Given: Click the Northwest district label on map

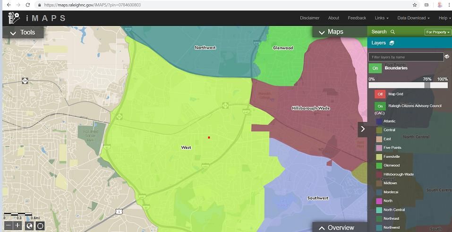Looking at the screenshot, I should point(205,48).
